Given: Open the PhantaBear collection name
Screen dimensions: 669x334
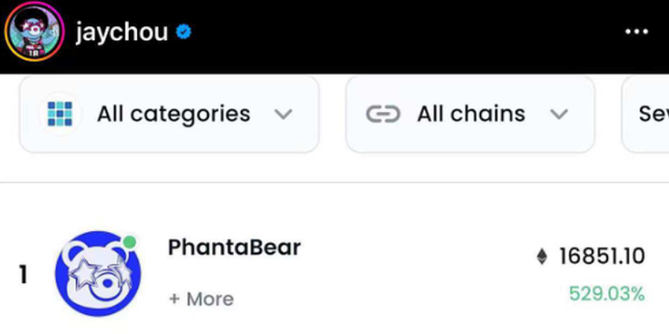Looking at the screenshot, I should click(234, 248).
